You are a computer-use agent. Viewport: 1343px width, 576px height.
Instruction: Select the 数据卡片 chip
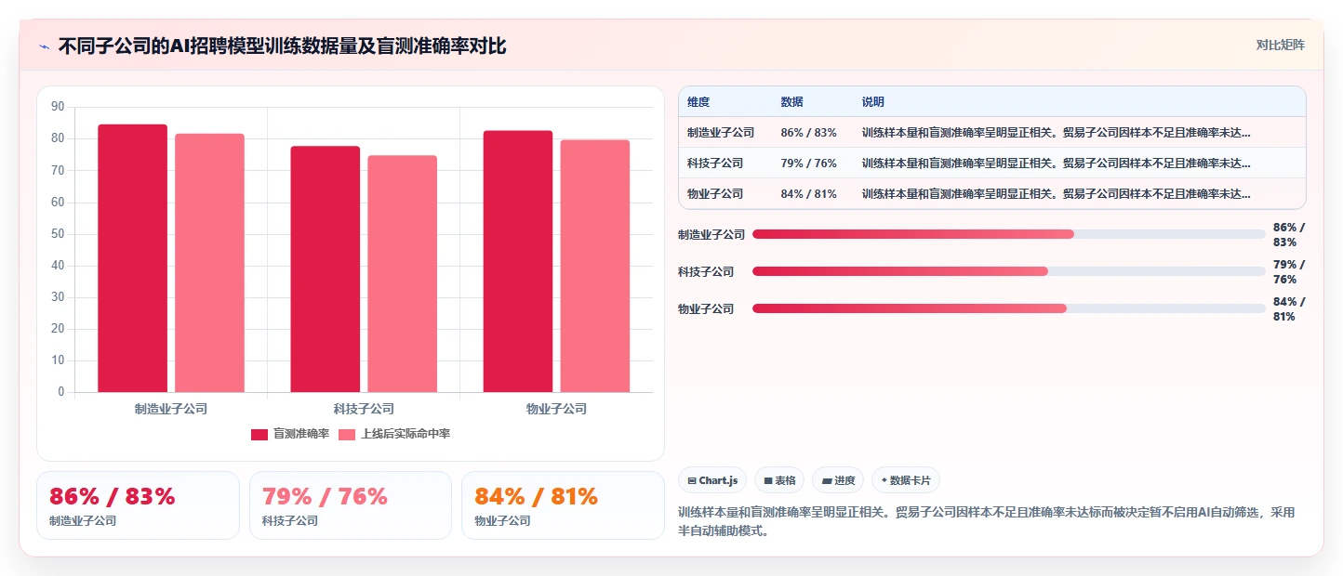coord(906,480)
